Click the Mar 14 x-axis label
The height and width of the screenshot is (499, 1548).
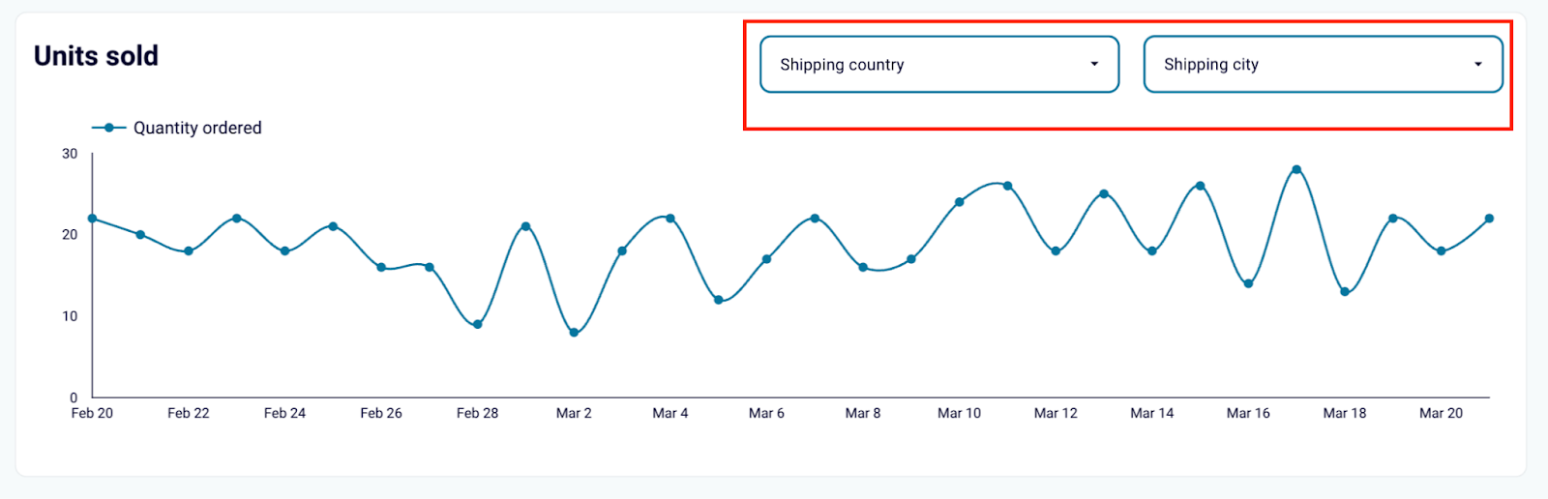point(1152,413)
